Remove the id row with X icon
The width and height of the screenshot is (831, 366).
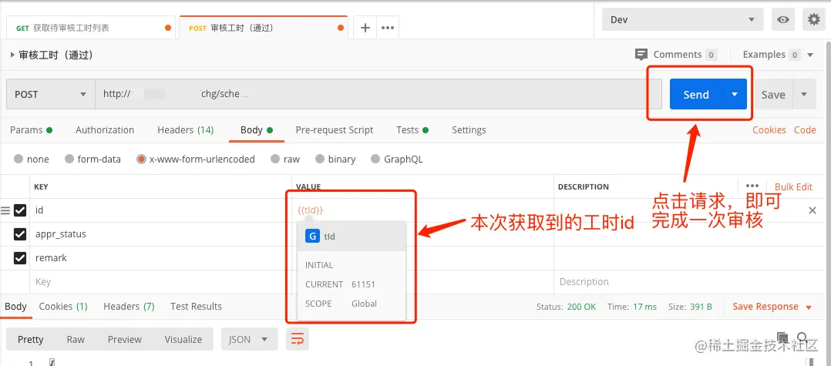pos(812,211)
